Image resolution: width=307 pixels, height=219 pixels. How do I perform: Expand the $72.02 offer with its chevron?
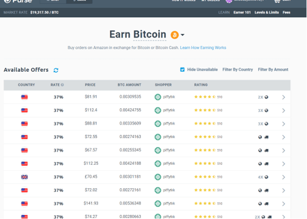(284, 190)
